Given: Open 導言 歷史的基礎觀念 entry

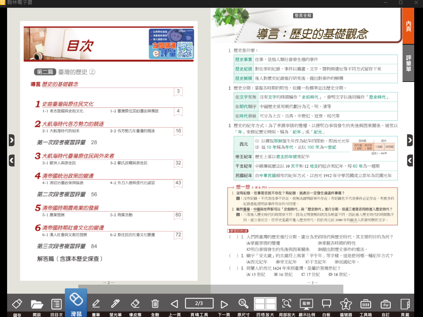Looking at the screenshot, I should point(54,84).
